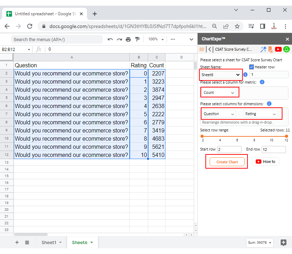The image size is (292, 254).
Task: Open the name box B2:B12 dropdown
Action: coord(29,50)
